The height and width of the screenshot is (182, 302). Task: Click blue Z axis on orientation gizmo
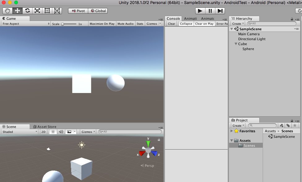point(154,153)
